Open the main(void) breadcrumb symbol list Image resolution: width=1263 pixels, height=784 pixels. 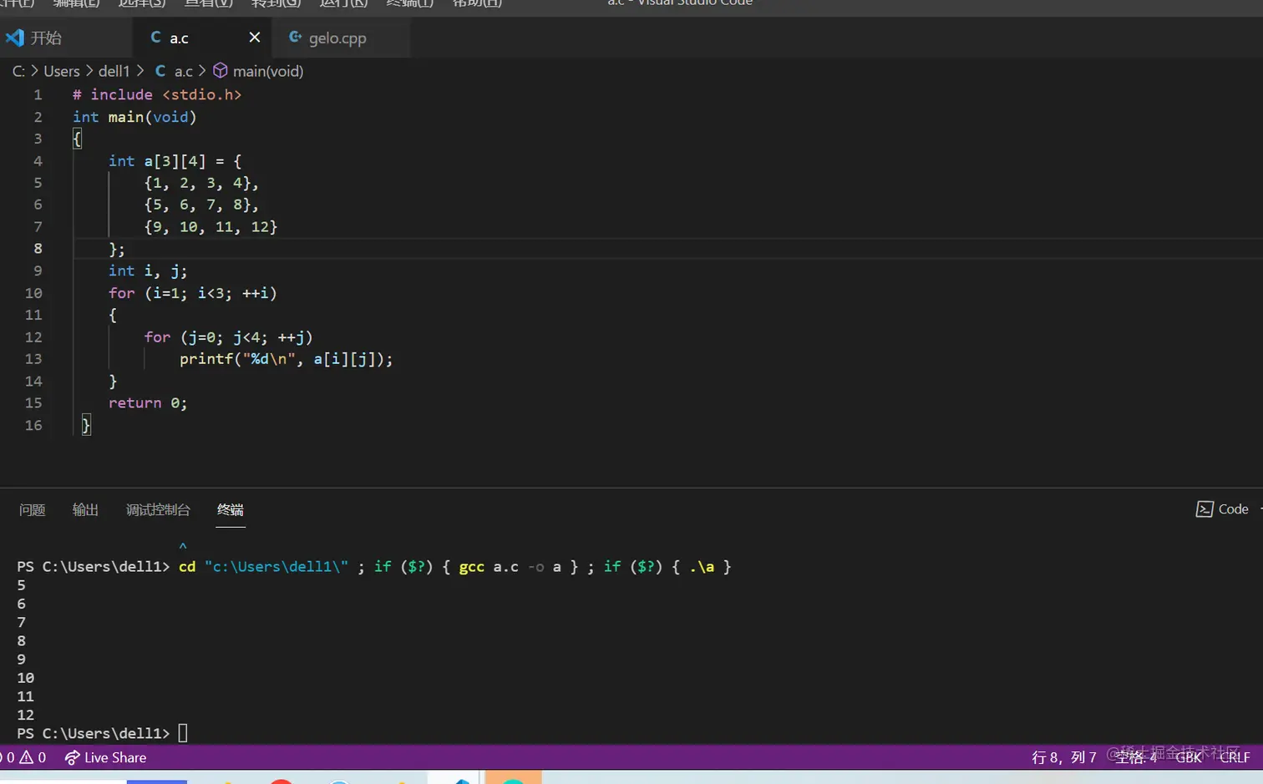[x=268, y=71]
